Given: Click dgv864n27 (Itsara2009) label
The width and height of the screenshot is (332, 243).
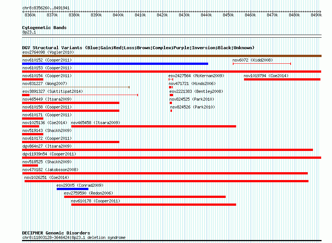Looking at the screenshot, I should click(47, 146).
